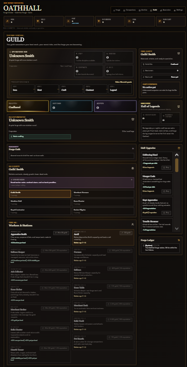Image resolution: width=187 pixels, height=367 pixels.
Task: Click the Guild title row in the Forge Identity panel
Action: coord(161,64)
